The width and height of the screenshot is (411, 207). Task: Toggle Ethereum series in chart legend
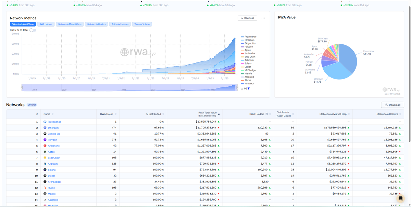tap(248, 40)
